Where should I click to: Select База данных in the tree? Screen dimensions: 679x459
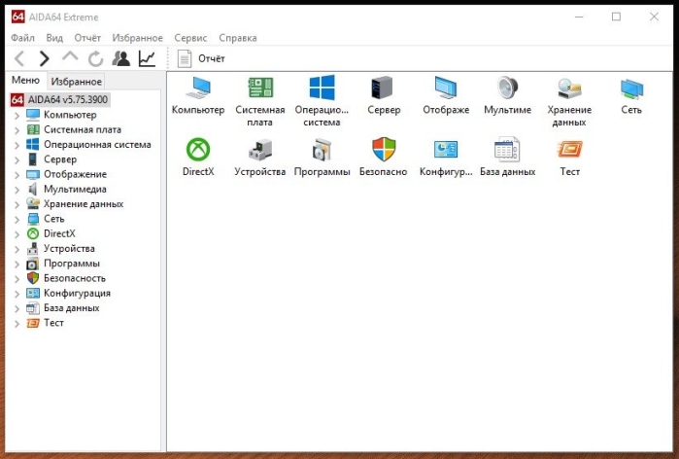[x=72, y=307]
